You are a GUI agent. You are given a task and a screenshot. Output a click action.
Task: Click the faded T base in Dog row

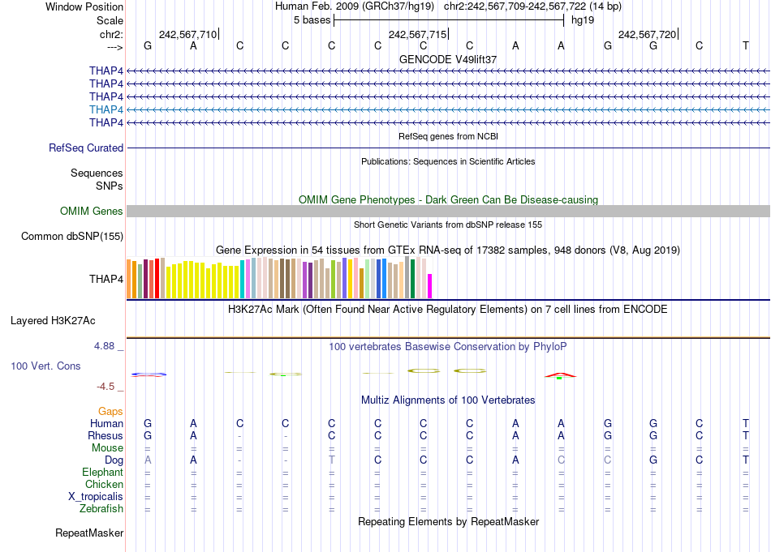331,460
